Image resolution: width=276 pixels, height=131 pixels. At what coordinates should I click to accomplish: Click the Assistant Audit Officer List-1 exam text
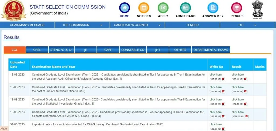tap(118, 77)
